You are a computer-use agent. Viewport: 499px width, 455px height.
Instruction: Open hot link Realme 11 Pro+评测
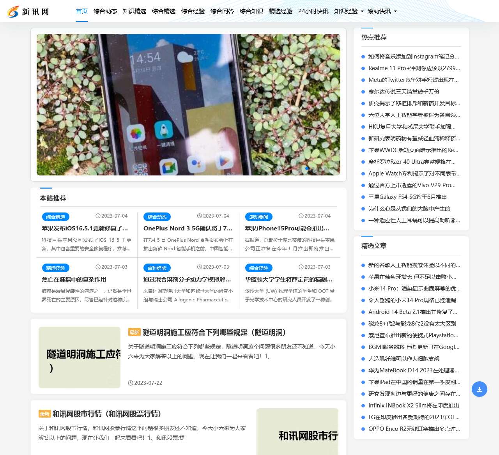tap(414, 68)
